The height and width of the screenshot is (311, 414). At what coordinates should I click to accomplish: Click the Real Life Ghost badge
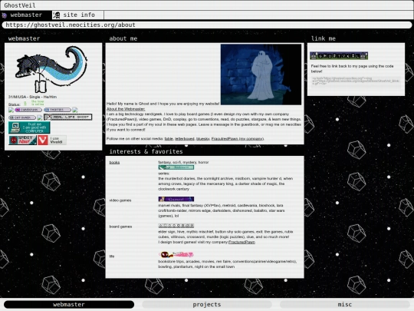pos(68,117)
